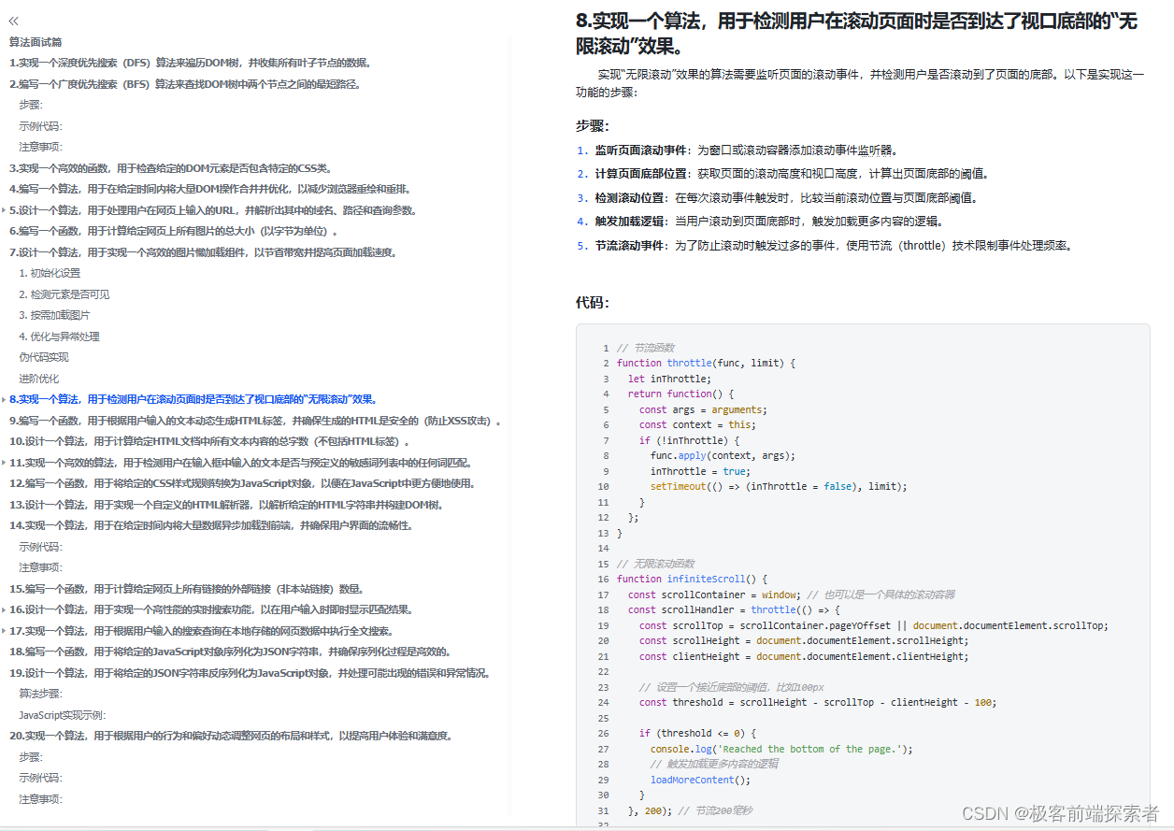Open sub-item 2. 检测元素是否可见
1174x831 pixels.
click(64, 294)
